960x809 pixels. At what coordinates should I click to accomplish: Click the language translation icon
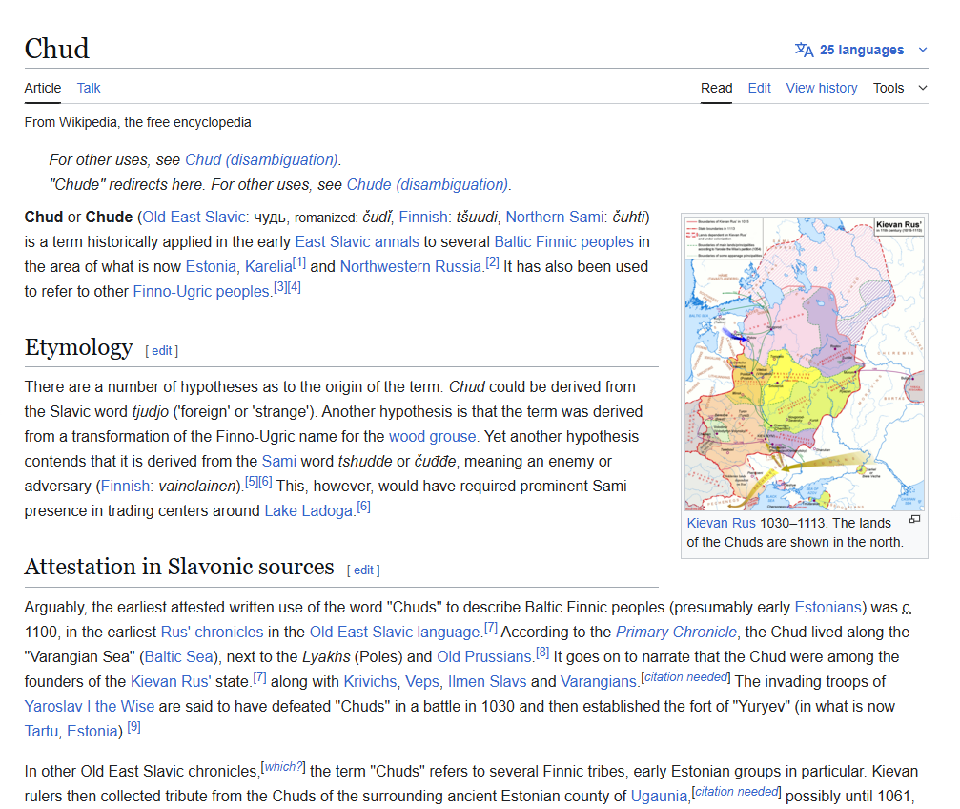[x=804, y=50]
